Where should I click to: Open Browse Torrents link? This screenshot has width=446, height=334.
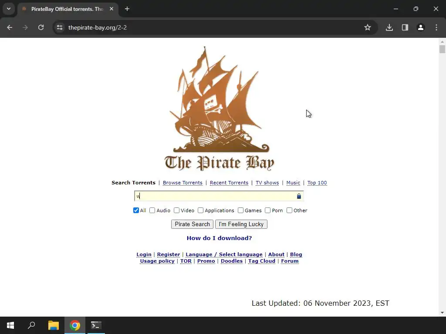[x=182, y=183]
